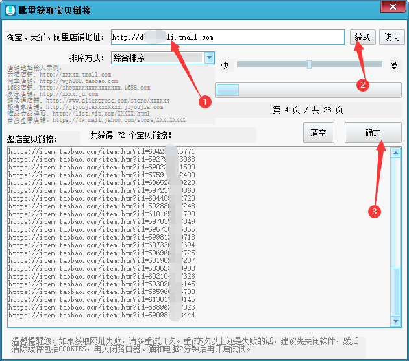
Task: Select link line ending in 0933
Action: [101, 268]
